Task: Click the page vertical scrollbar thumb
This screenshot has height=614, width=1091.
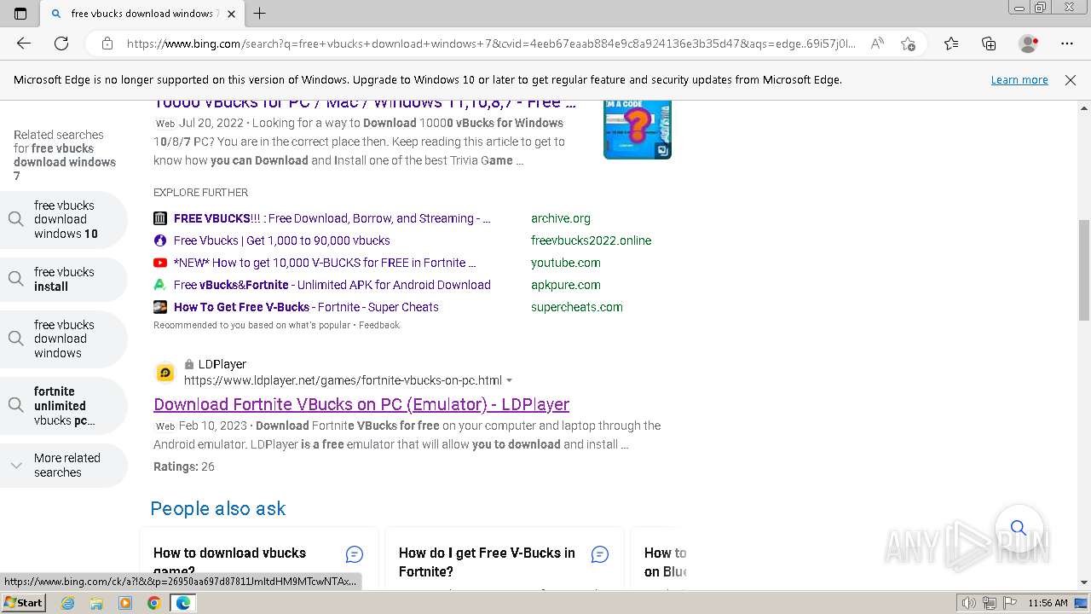Action: (1084, 269)
